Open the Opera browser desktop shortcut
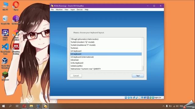Image resolution: width=195 pixels, height=109 pixels. 16,6
